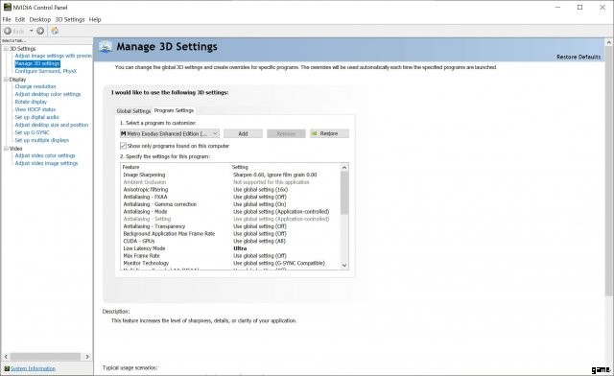
Task: Click the Manage 3D Settings header icon
Action: (105, 47)
